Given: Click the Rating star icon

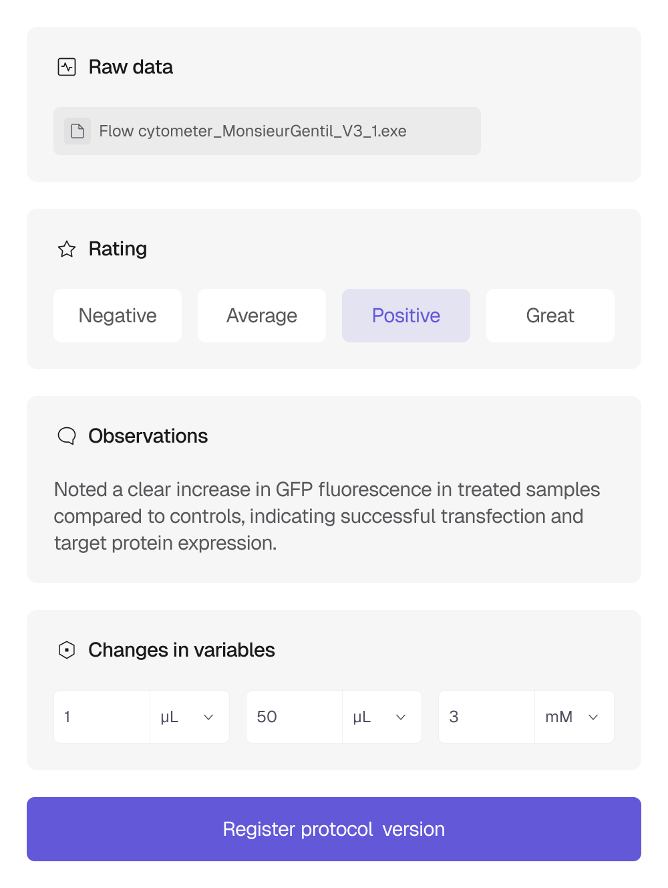Looking at the screenshot, I should (67, 249).
